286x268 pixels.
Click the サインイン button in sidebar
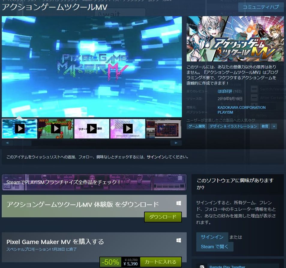point(212,237)
